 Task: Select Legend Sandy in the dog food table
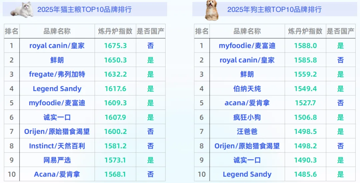click(x=247, y=175)
